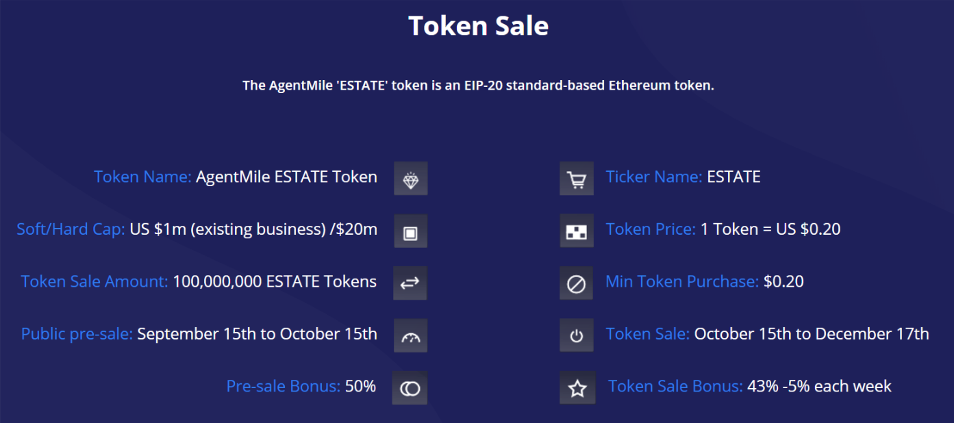This screenshot has height=423, width=954.
Task: Click the Public pre-sale label
Action: [x=77, y=334]
